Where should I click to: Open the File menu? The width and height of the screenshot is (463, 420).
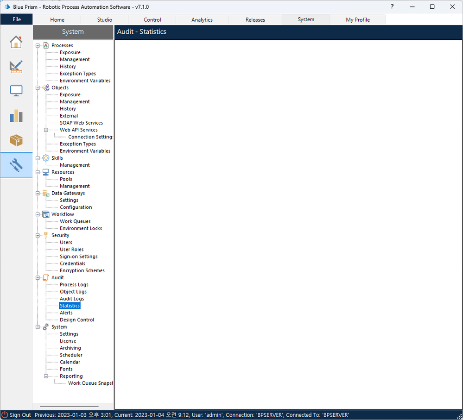17,19
